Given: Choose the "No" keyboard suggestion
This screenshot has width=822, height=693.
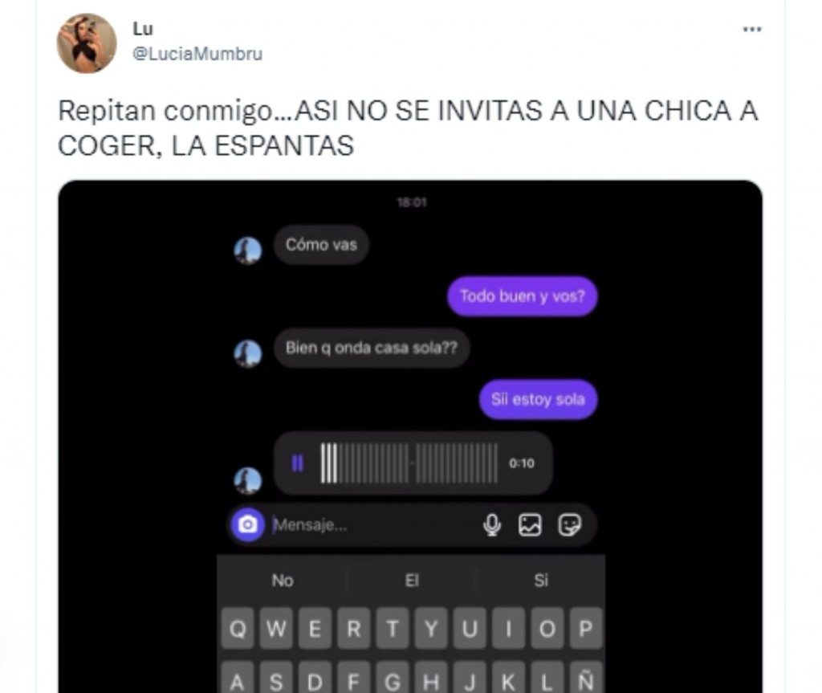Looking at the screenshot, I should tap(283, 581).
